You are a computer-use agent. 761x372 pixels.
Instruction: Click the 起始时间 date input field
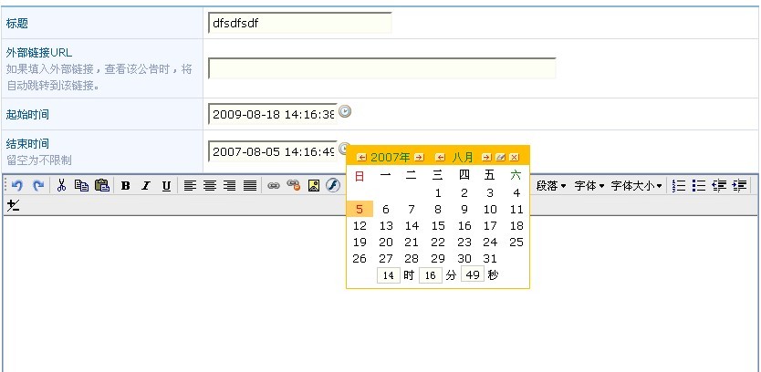272,114
